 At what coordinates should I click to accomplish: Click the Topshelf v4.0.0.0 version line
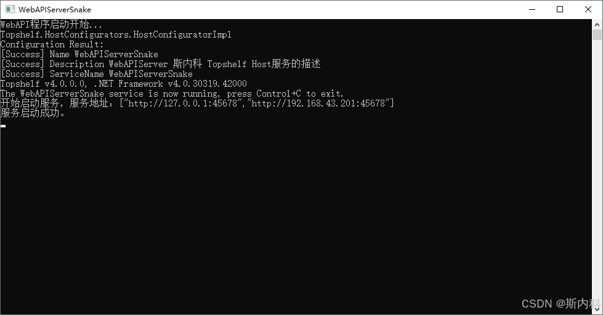(x=123, y=84)
